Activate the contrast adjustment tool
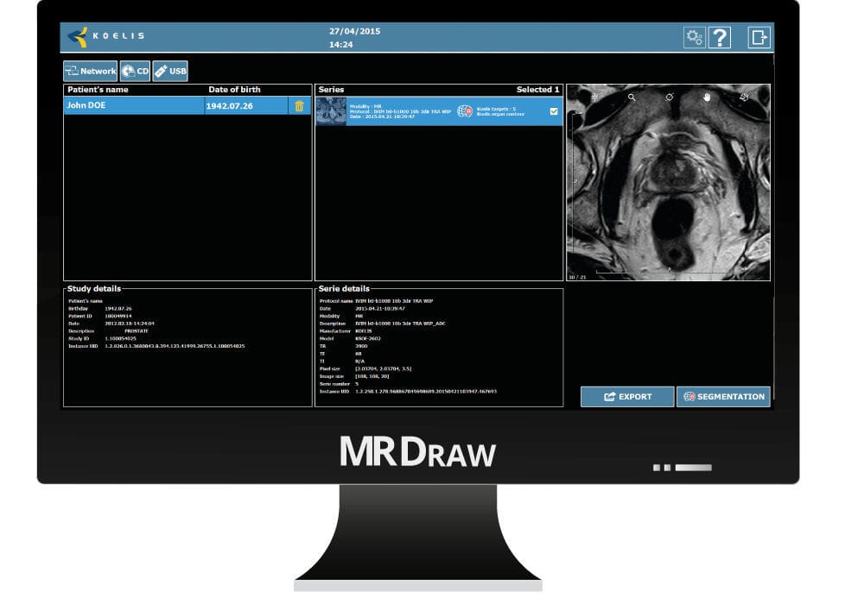This screenshot has height=610, width=864. 670,97
